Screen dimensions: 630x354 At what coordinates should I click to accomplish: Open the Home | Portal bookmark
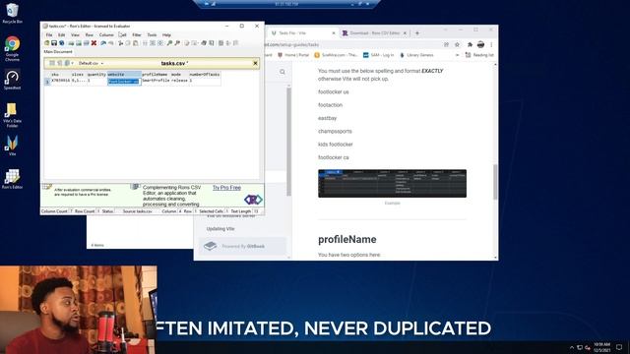tap(293, 55)
